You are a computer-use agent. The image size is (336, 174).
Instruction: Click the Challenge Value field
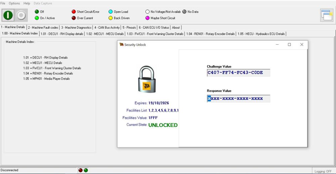pos(238,73)
